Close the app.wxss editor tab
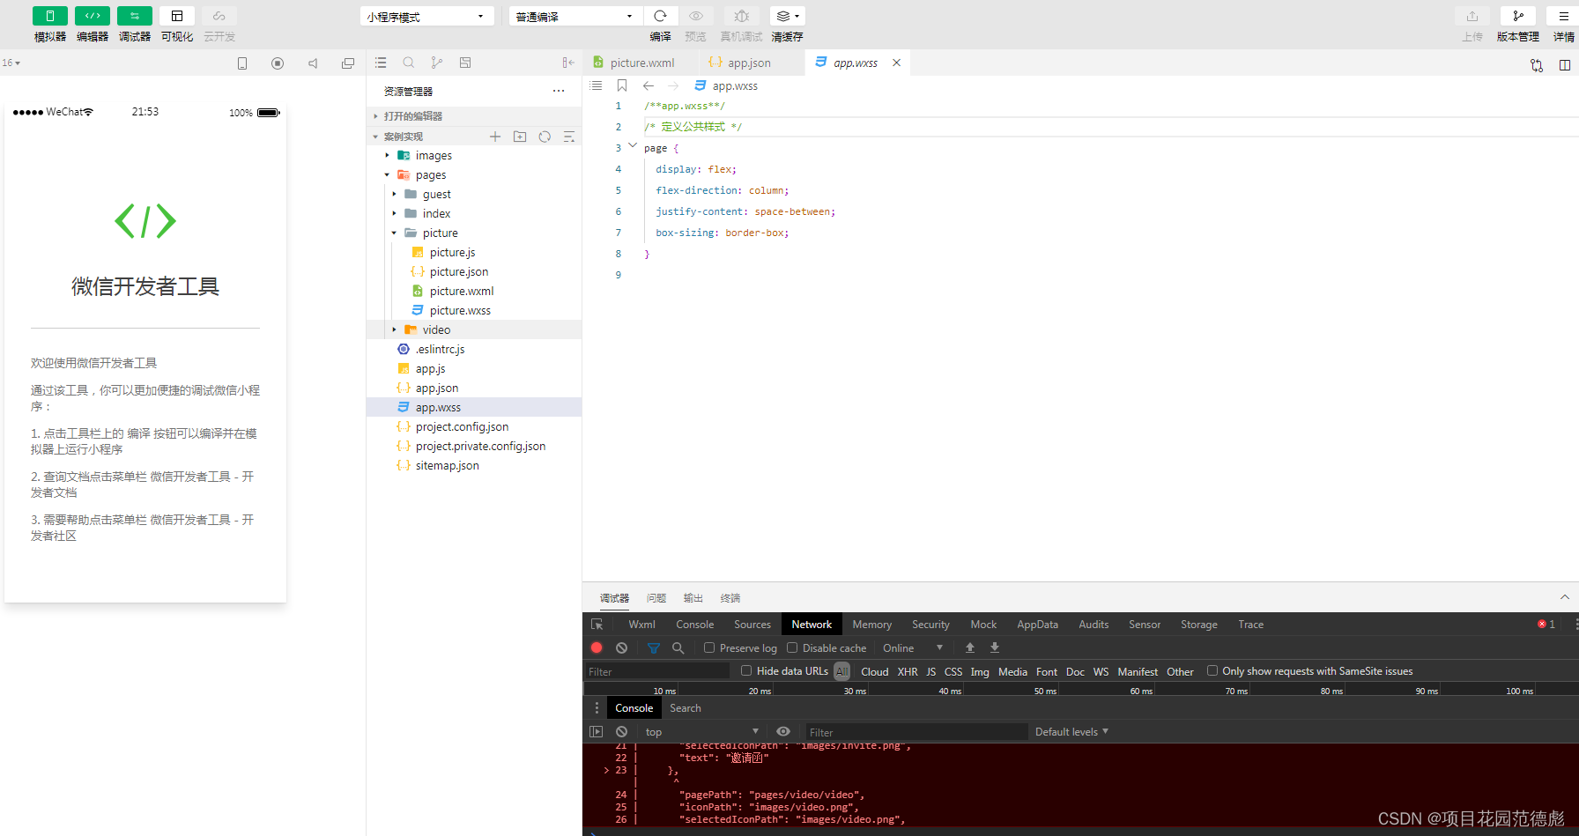 pos(896,63)
